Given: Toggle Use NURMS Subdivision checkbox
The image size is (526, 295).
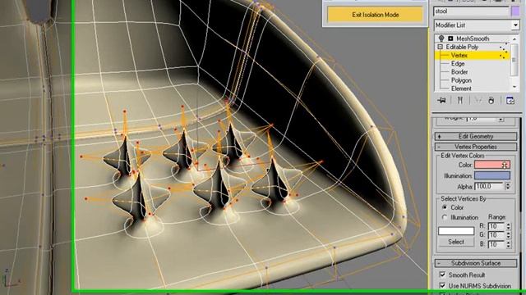Looking at the screenshot, I should (442, 286).
